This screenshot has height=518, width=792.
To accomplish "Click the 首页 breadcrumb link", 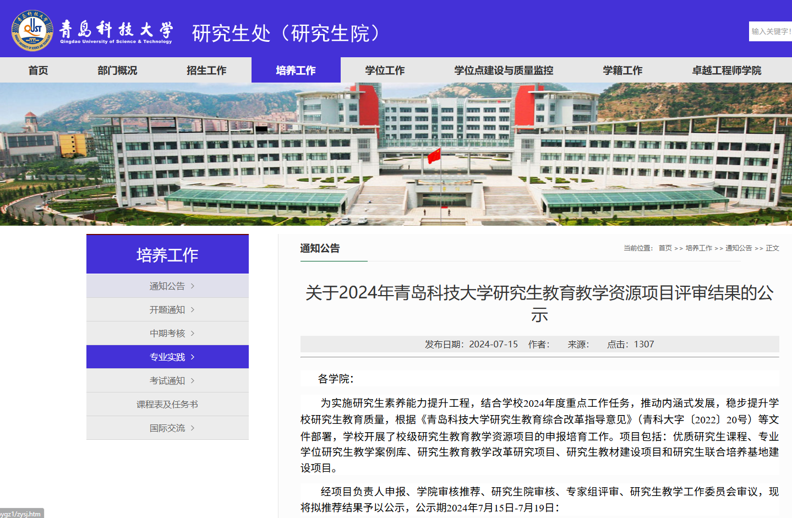I will (x=665, y=248).
